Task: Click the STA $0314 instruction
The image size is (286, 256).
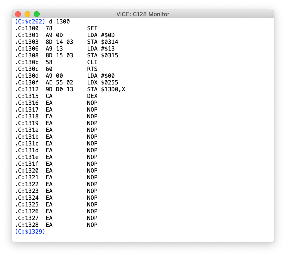Action: pos(103,42)
